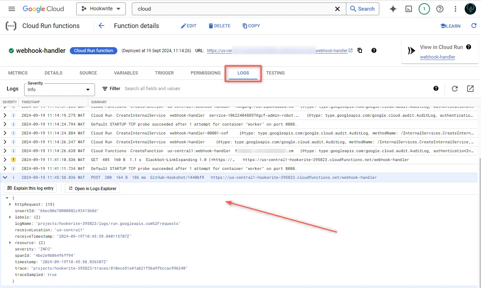The height and width of the screenshot is (288, 481).
Task: Click the help icon beside View in Cloud Run
Action: coord(469,47)
